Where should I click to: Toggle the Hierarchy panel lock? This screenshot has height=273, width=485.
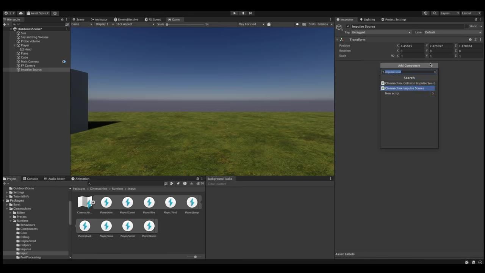click(62, 19)
